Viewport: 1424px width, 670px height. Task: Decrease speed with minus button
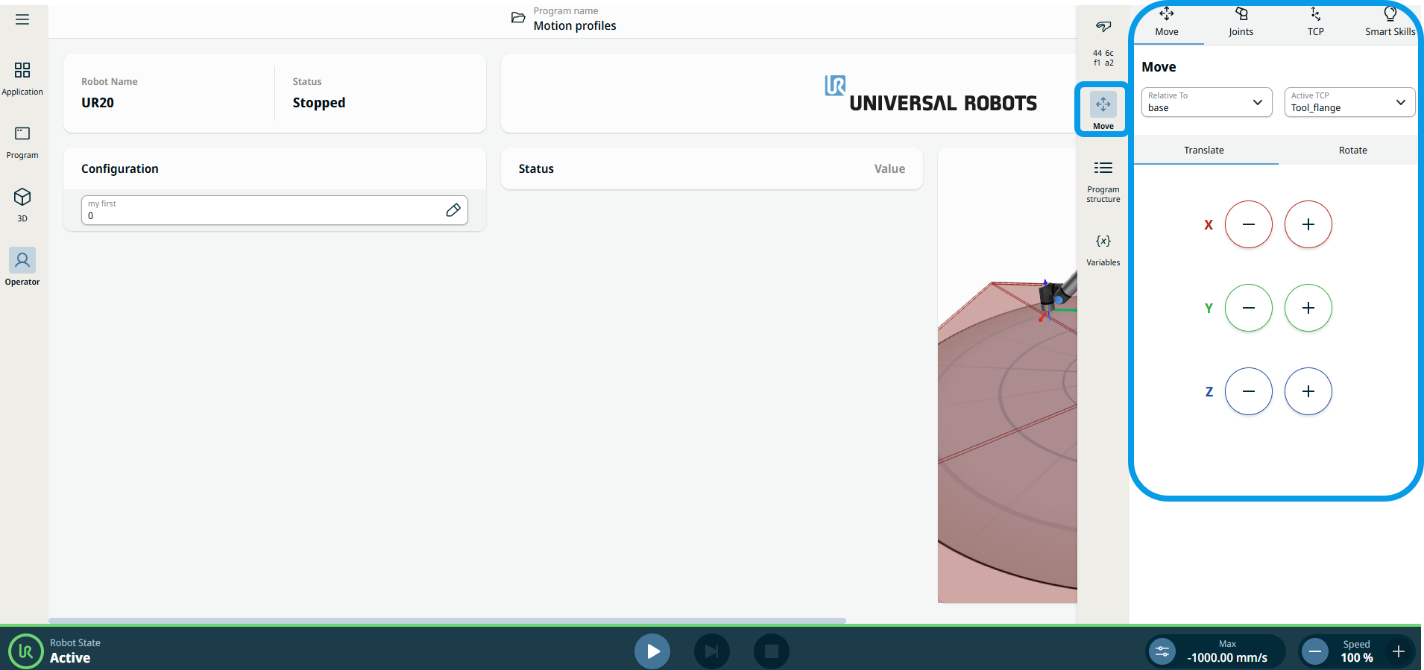click(1315, 651)
